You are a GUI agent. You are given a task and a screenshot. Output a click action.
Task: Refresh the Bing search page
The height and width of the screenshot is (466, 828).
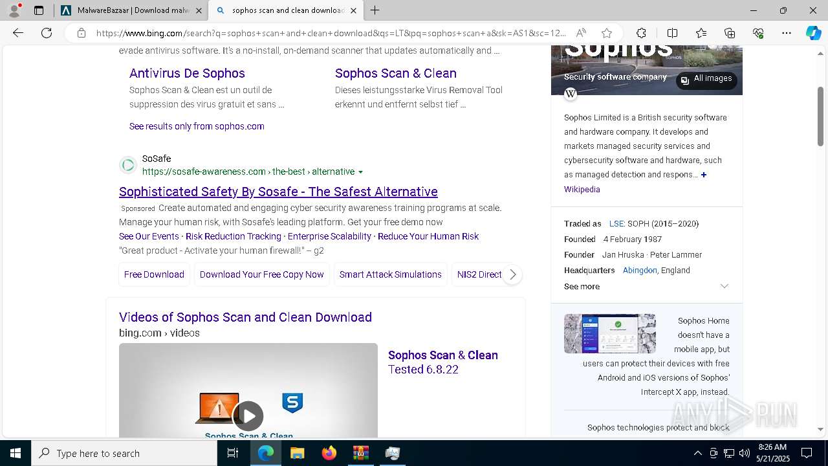click(47, 33)
